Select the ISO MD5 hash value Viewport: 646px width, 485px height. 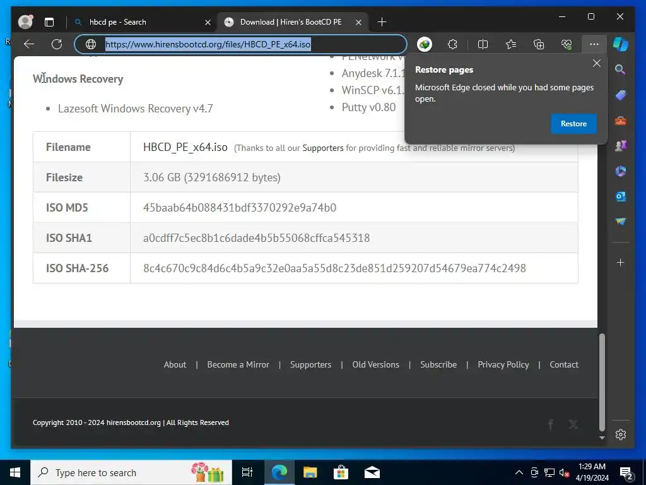pos(239,207)
